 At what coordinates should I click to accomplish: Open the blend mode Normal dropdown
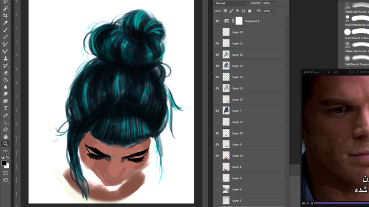[x=231, y=3]
